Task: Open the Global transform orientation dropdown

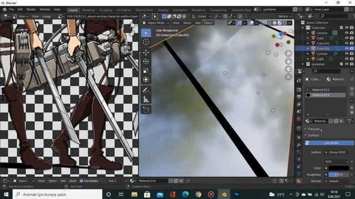Action: 201,17
